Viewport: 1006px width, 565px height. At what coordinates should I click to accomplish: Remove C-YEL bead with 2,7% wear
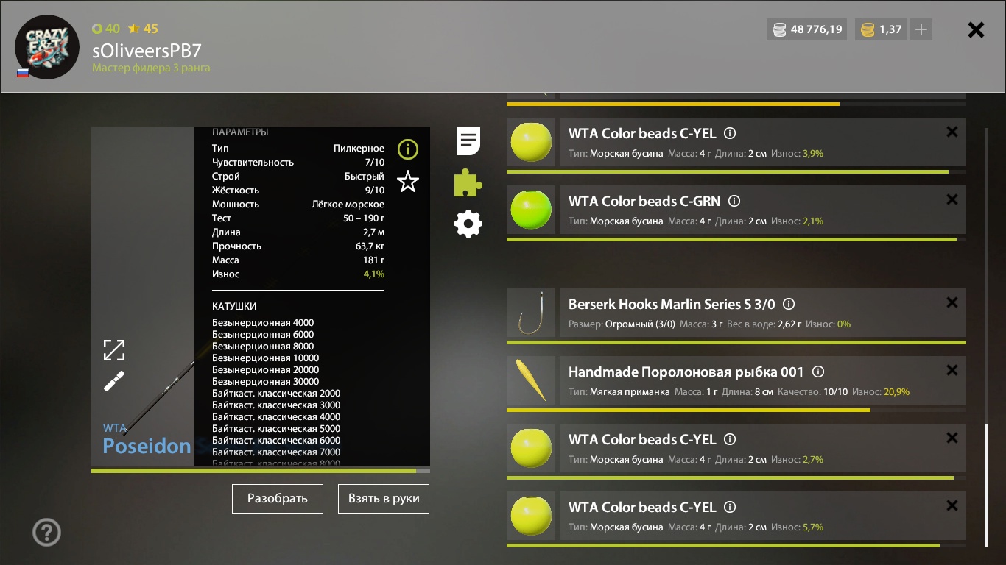pos(952,438)
